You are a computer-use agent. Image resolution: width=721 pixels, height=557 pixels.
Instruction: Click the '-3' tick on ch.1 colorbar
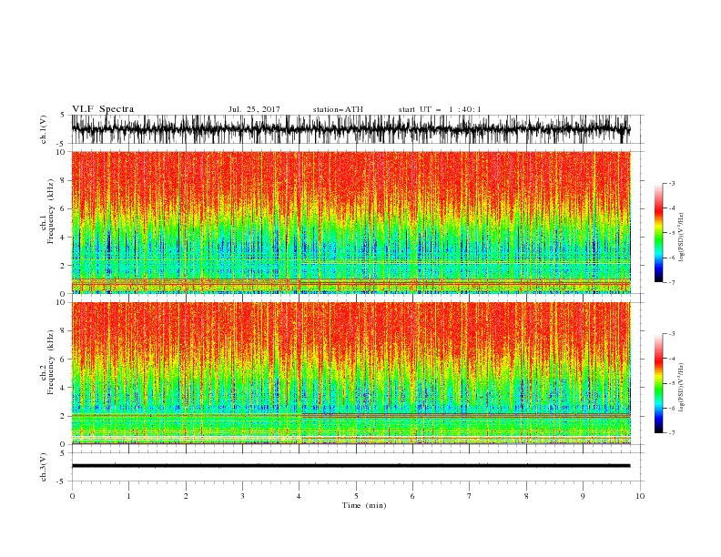[671, 183]
